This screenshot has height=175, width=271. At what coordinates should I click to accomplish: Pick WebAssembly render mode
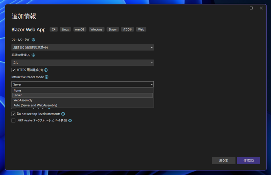(82, 100)
